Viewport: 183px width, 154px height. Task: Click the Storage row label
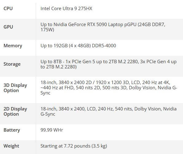(12, 64)
